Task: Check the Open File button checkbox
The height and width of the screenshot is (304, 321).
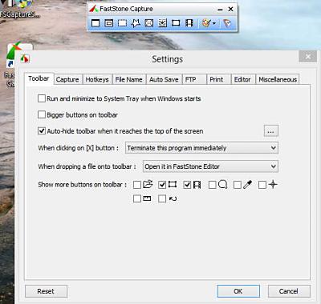Action: [x=137, y=185]
